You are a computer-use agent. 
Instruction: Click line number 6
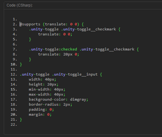click(x=15, y=44)
